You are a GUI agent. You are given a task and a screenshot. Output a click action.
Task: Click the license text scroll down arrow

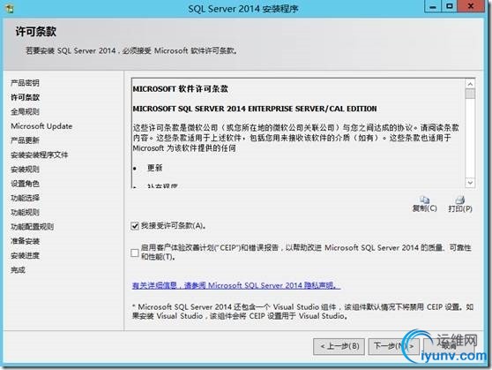click(x=470, y=182)
